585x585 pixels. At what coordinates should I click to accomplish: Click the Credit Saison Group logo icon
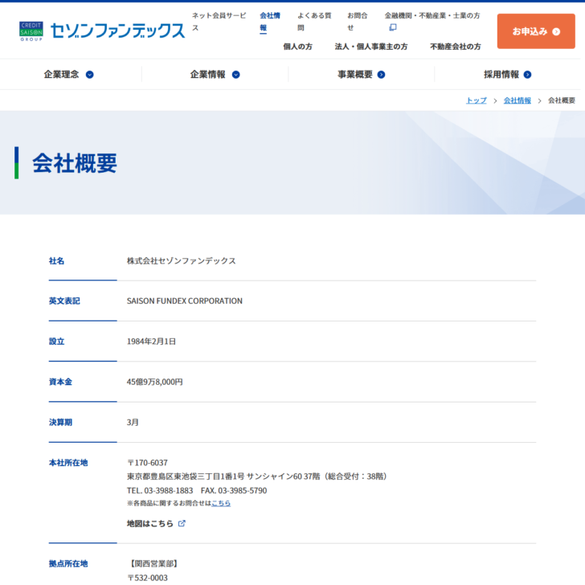[31, 31]
